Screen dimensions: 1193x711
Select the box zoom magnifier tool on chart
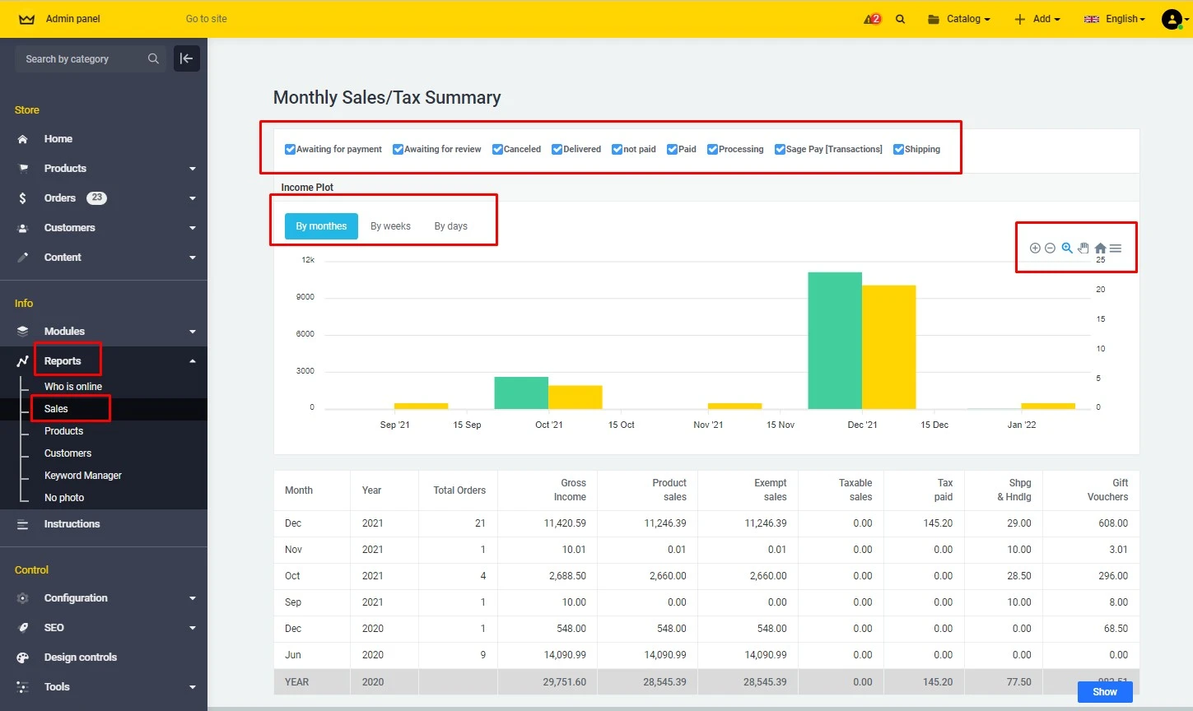[x=1067, y=248]
